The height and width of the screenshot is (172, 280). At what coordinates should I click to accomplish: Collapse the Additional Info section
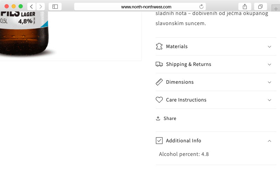pos(269,141)
